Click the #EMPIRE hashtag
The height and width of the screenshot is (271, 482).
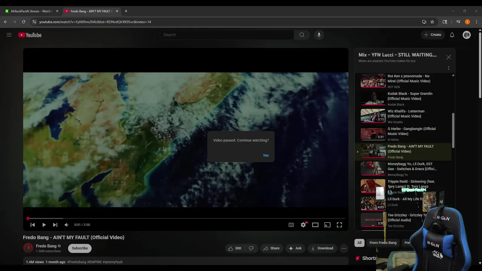pyautogui.click(x=94, y=262)
